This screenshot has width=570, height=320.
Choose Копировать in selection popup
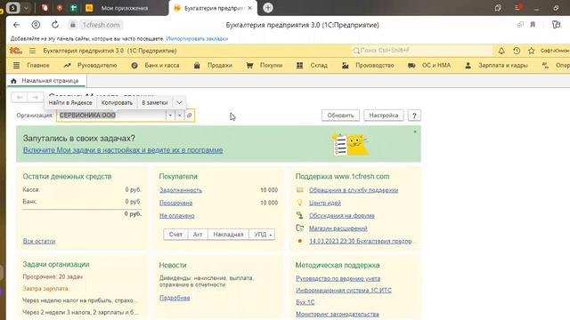(117, 103)
